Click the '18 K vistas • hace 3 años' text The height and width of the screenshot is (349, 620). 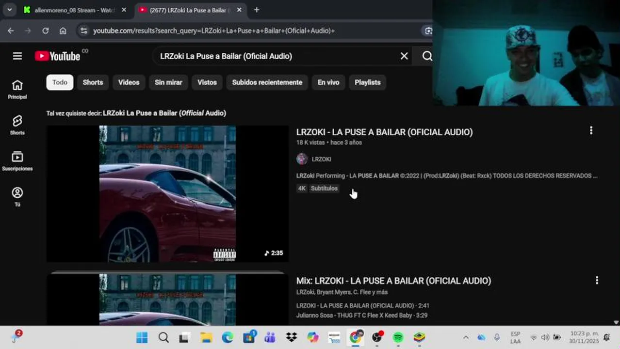329,143
